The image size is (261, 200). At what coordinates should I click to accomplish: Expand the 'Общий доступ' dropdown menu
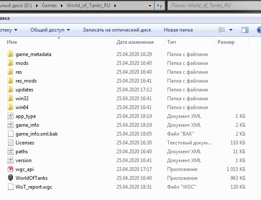50,30
